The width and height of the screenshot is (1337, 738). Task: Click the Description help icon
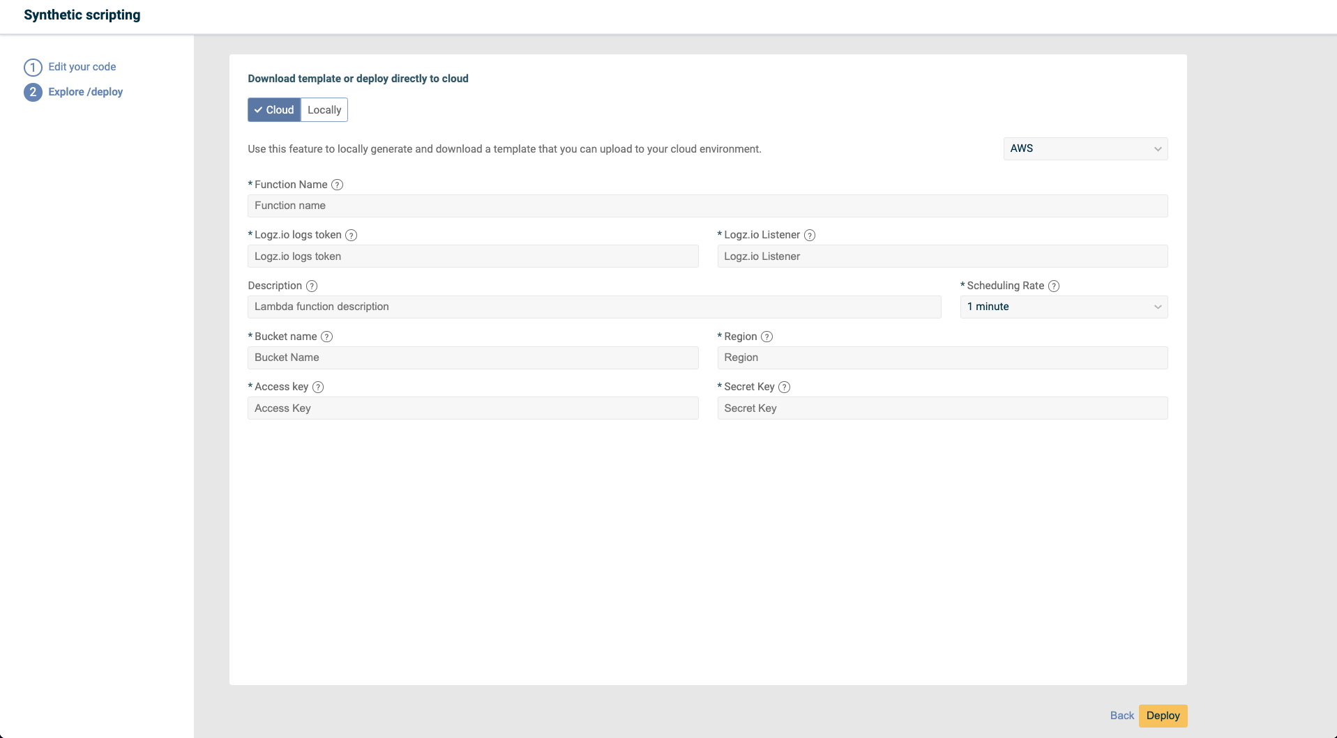pyautogui.click(x=312, y=286)
